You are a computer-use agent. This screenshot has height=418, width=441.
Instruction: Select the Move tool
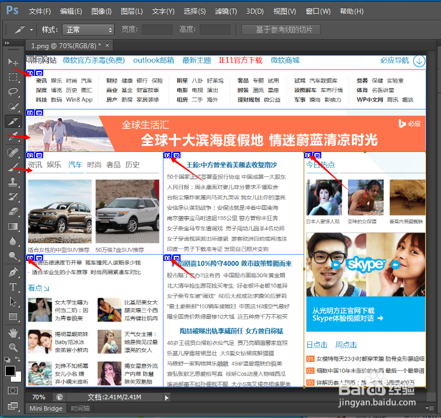[x=13, y=62]
